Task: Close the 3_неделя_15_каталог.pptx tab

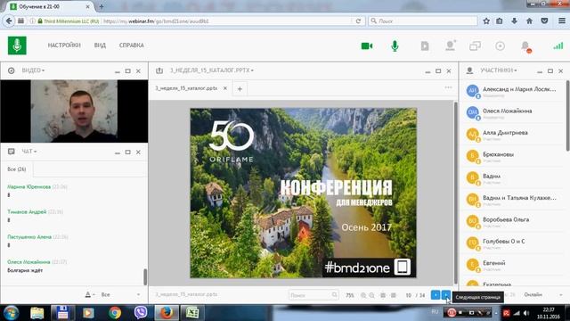Action: tap(225, 88)
